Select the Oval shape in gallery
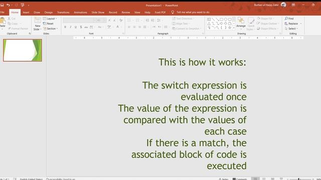The width and height of the screenshot is (321, 180). tap(226, 19)
